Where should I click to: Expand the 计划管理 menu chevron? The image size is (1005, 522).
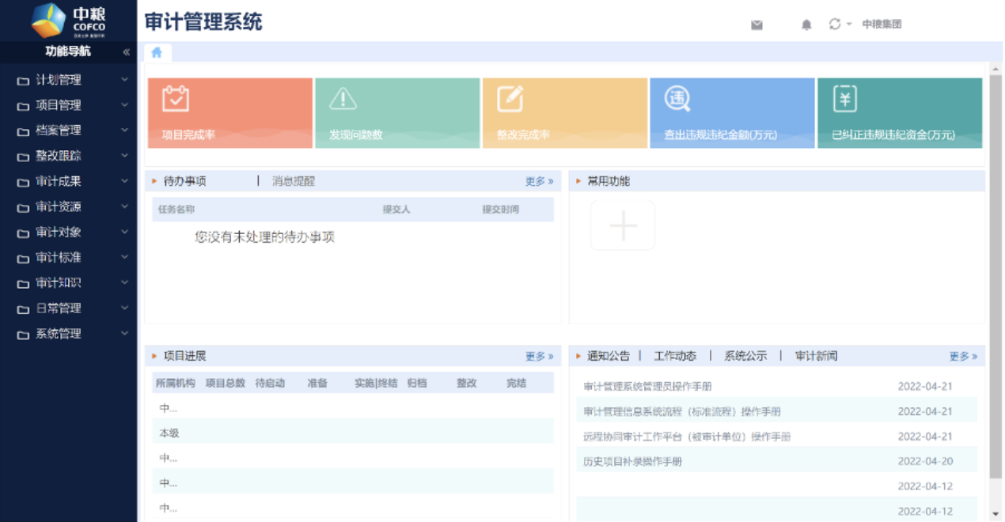(x=124, y=80)
